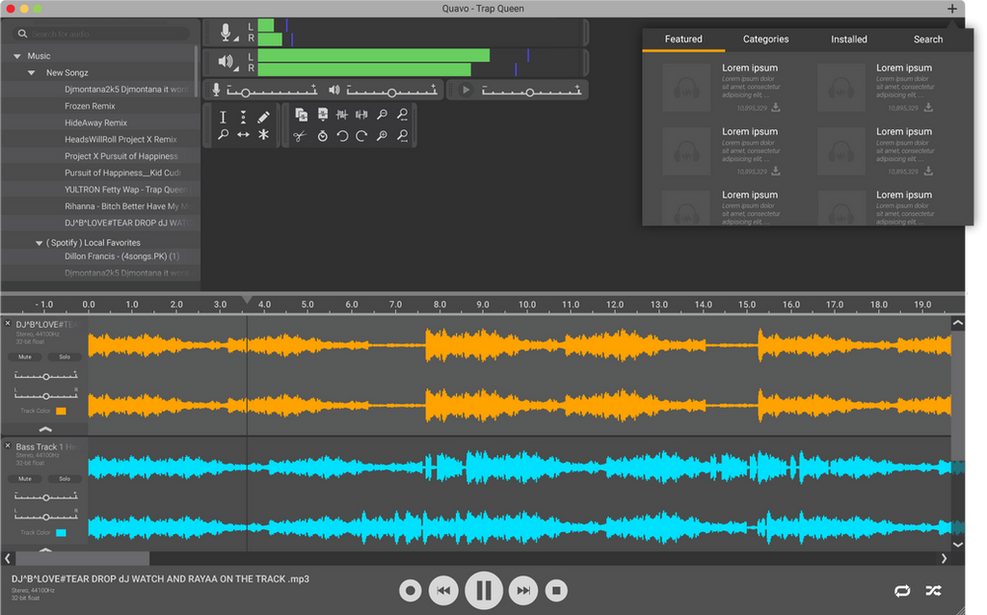Click the Zoom In magnifier icon
The width and height of the screenshot is (987, 615).
point(381,136)
